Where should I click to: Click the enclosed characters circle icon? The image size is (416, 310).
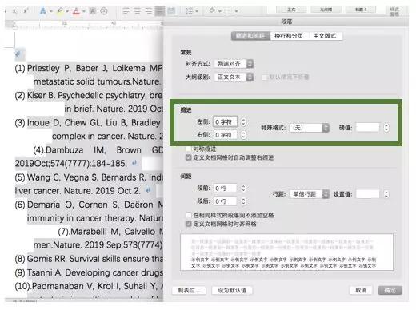pos(104,11)
